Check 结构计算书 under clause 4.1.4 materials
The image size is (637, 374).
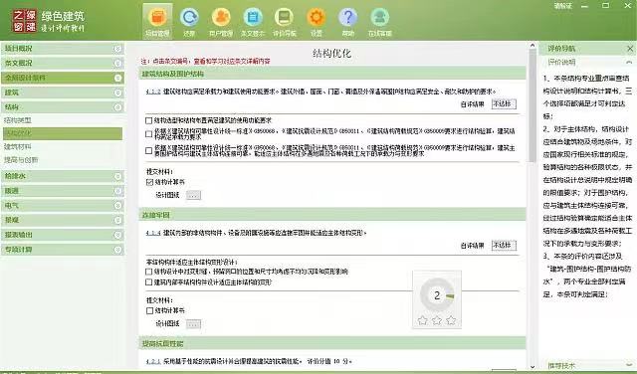pos(149,310)
